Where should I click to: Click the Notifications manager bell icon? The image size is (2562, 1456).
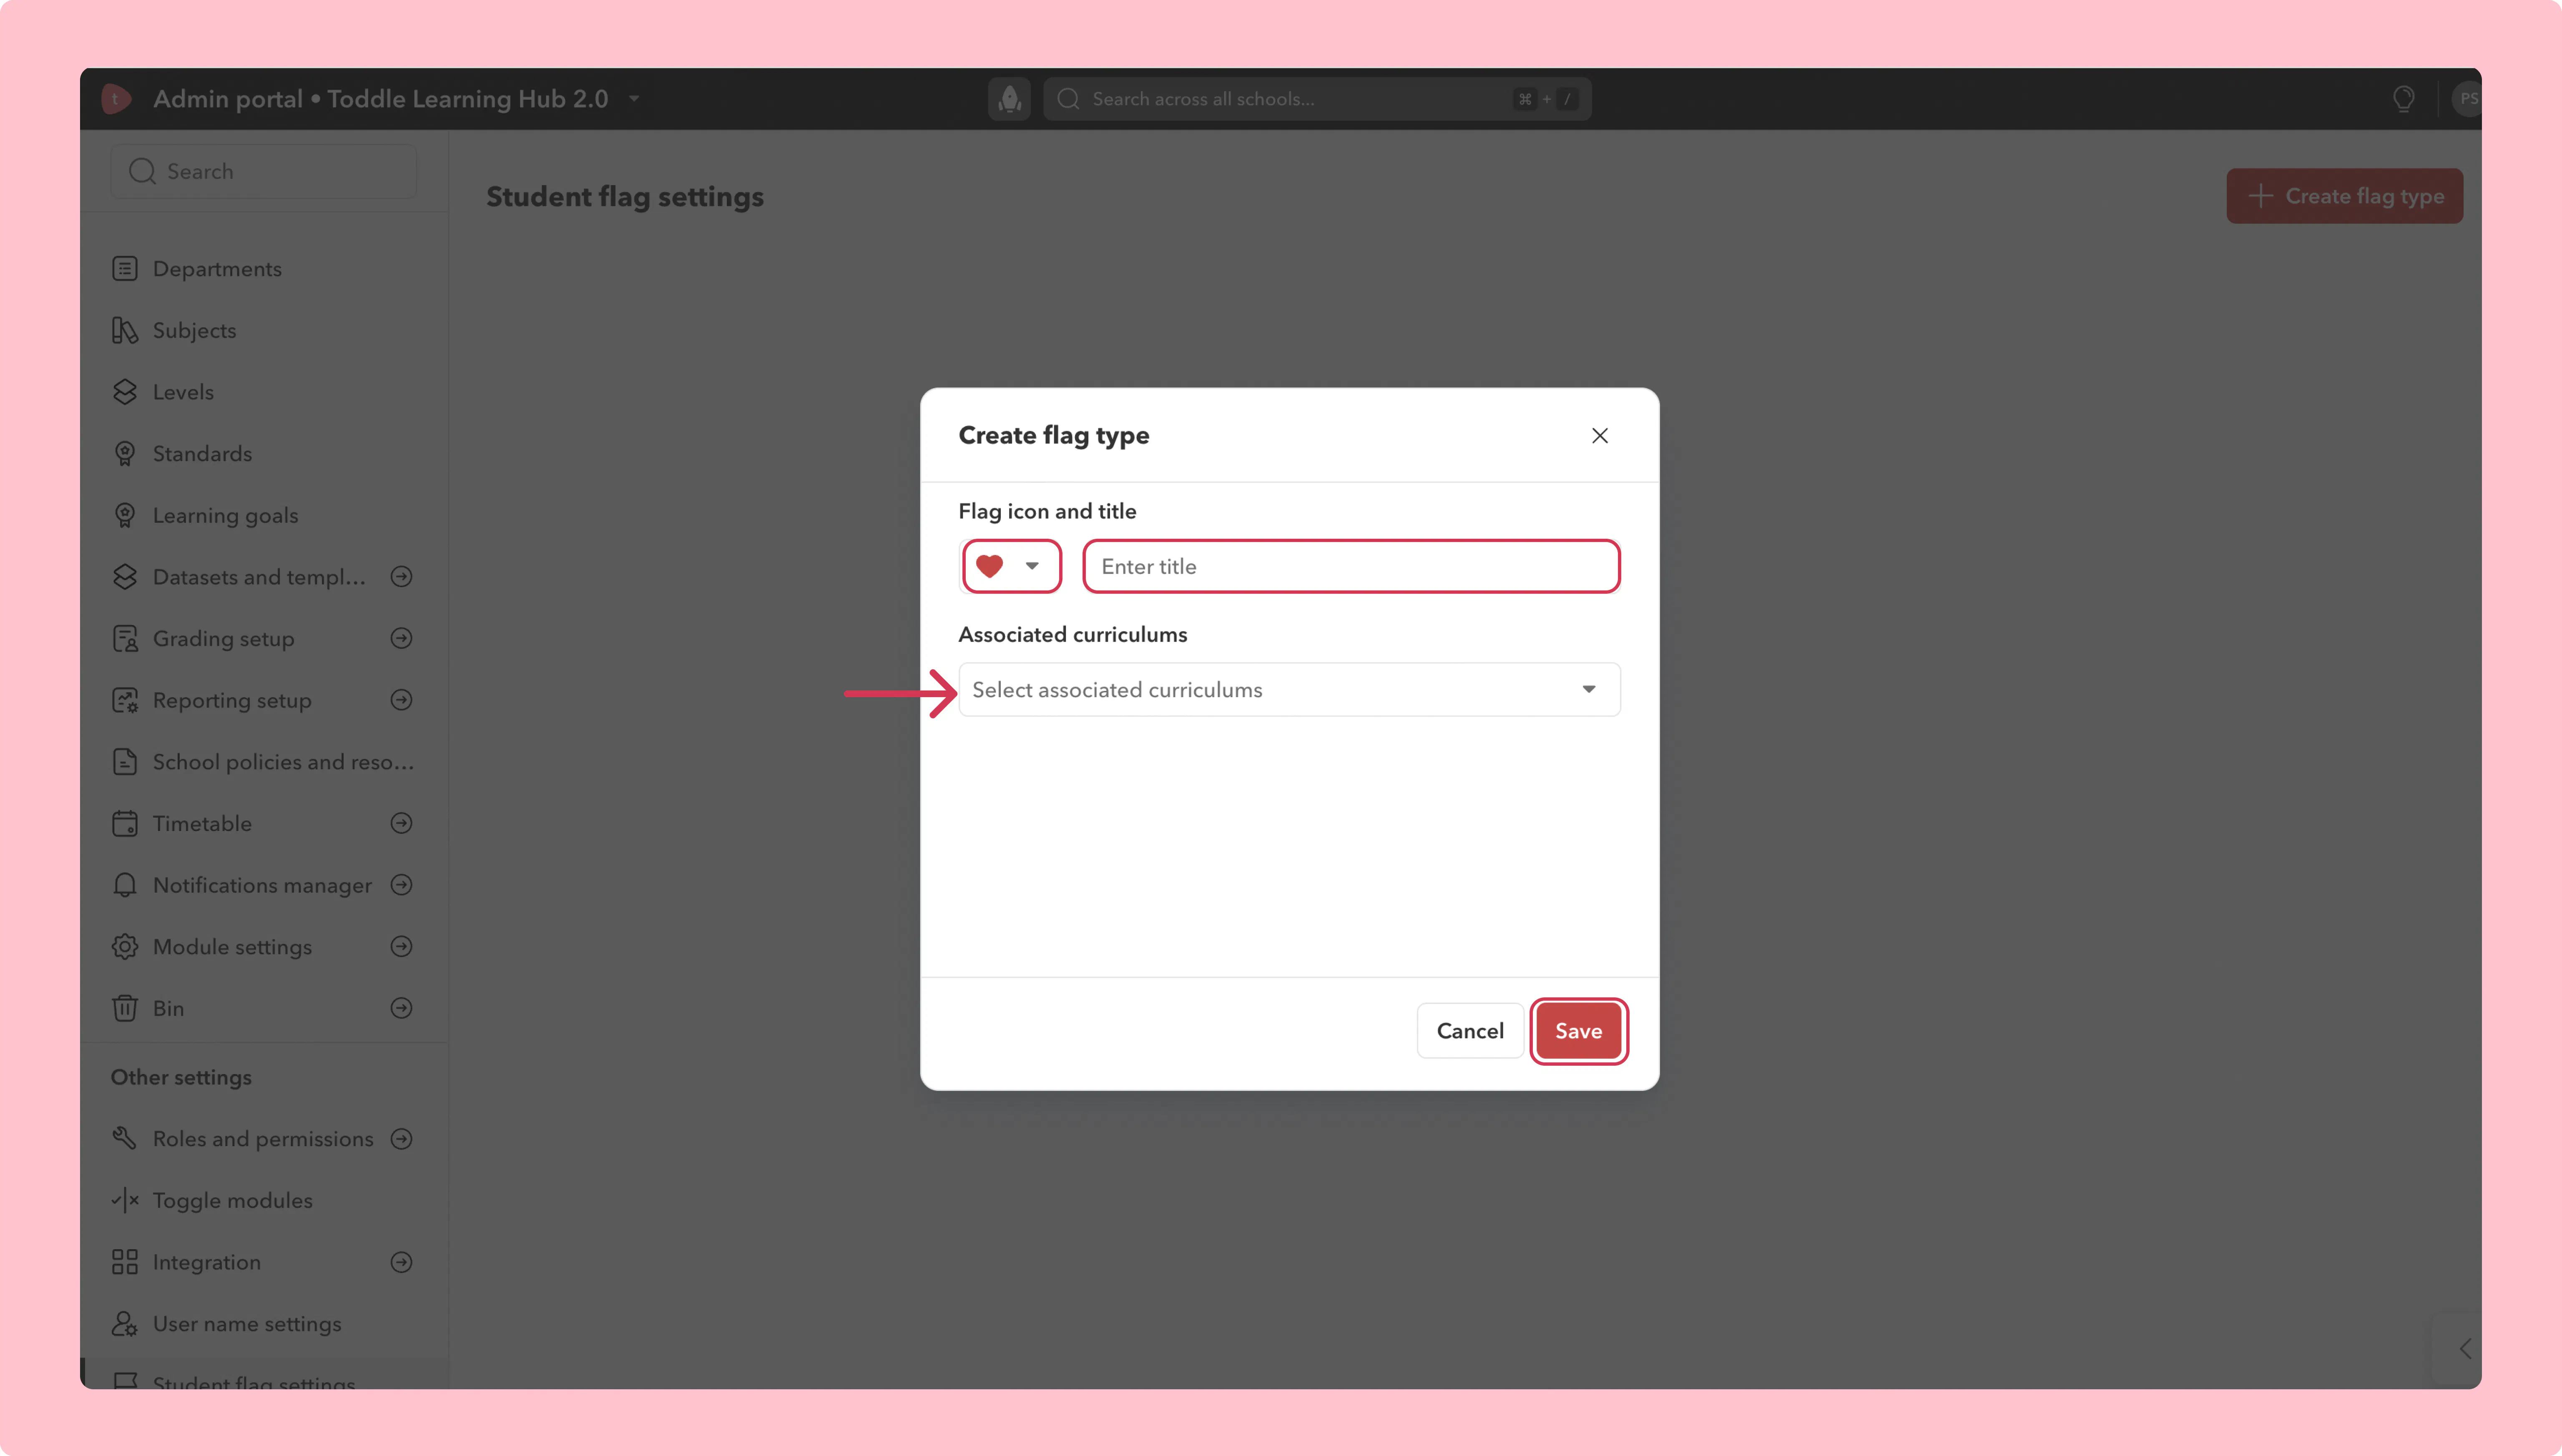pyautogui.click(x=125, y=886)
